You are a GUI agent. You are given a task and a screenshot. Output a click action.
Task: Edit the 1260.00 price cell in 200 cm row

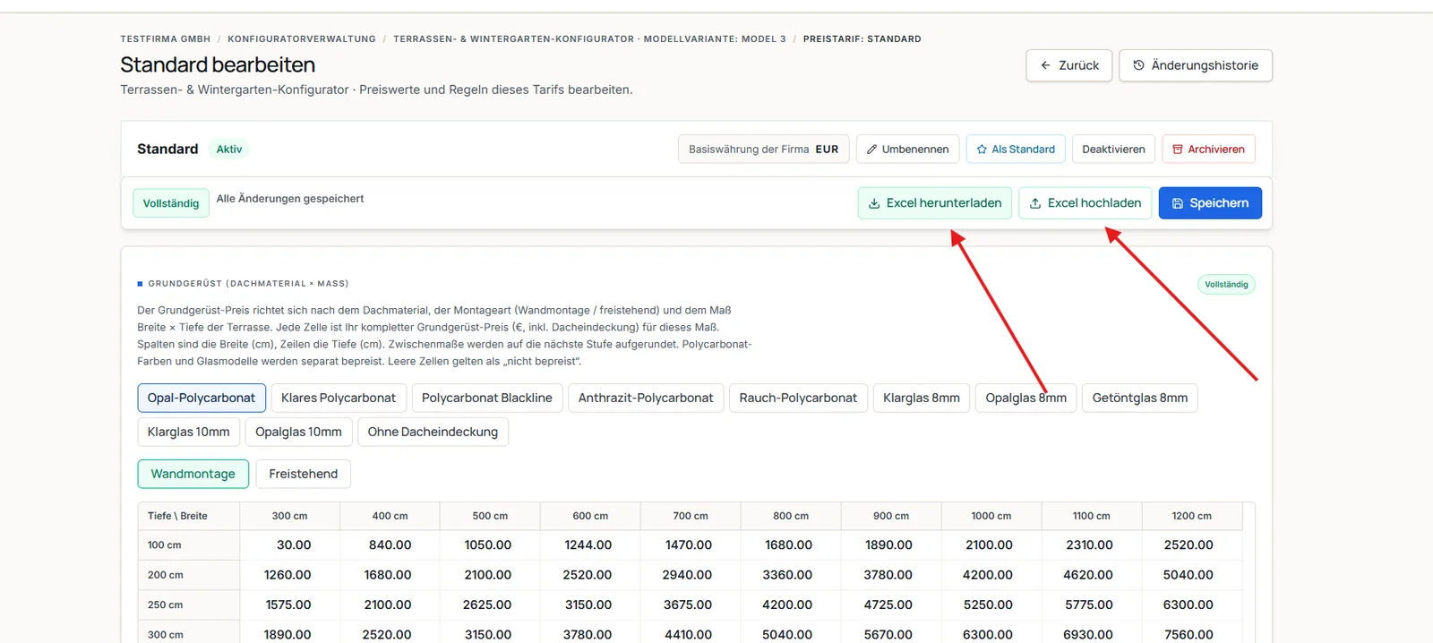(289, 575)
